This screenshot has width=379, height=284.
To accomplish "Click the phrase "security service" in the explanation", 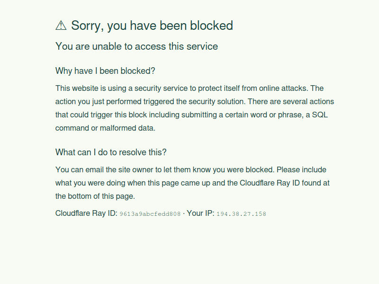I will 161,89.
